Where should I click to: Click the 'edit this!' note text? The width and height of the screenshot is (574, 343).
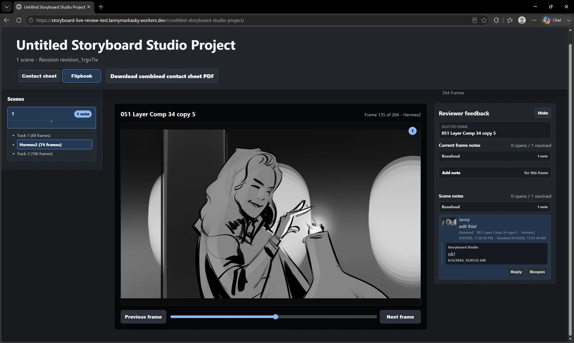468,227
